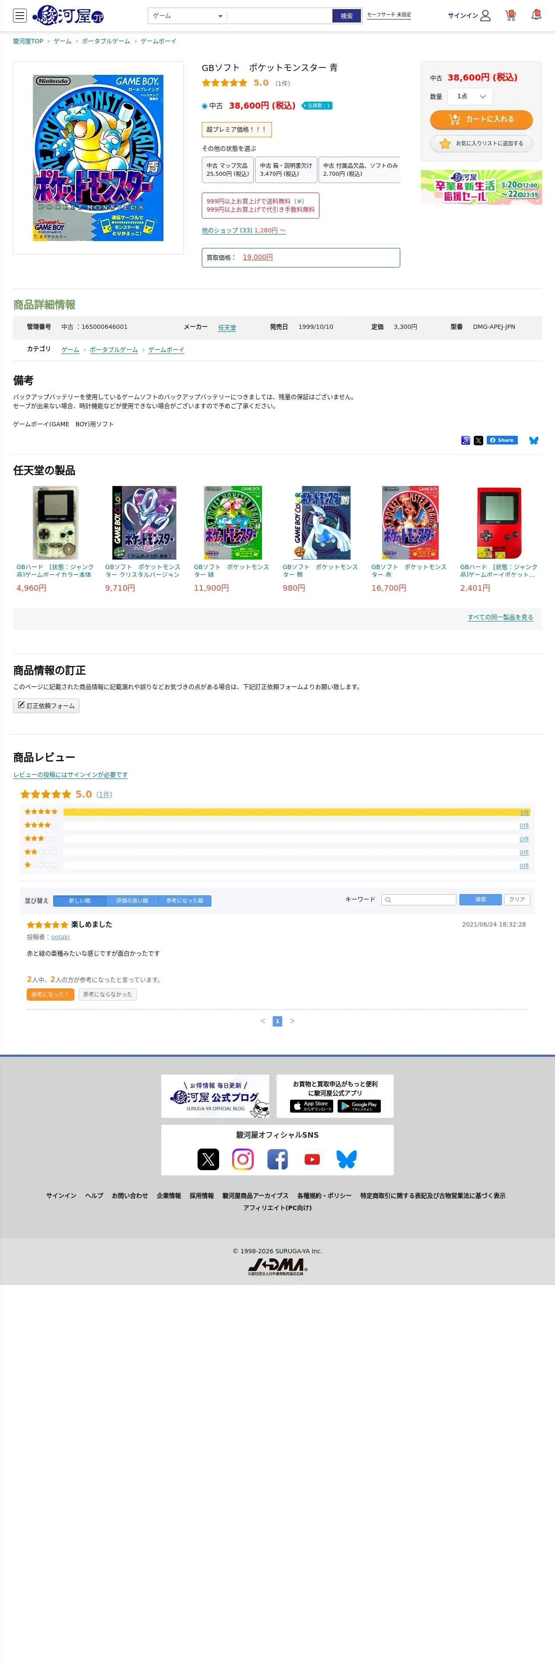This screenshot has width=555, height=1667.
Task: Open 企業情報 footer link
Action: point(169,1196)
